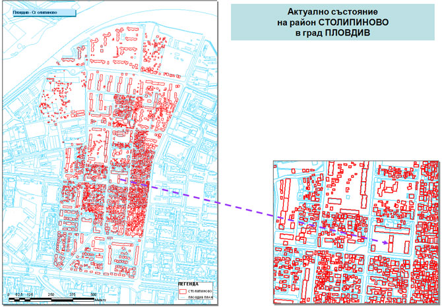The height and width of the screenshot is (307, 442).
Task: Click the legend entry text 'СТОЛИПИНОВО'
Action: point(200,291)
